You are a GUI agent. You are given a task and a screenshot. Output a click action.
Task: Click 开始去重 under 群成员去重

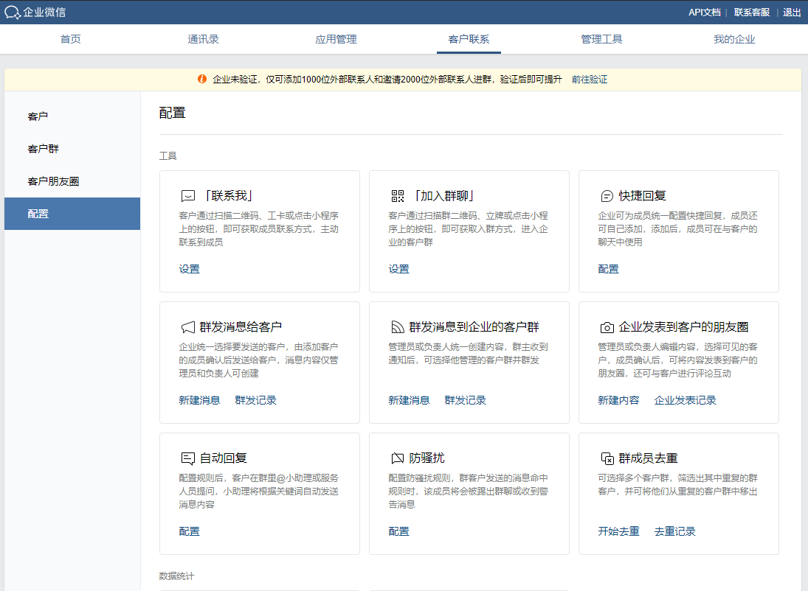click(x=618, y=531)
